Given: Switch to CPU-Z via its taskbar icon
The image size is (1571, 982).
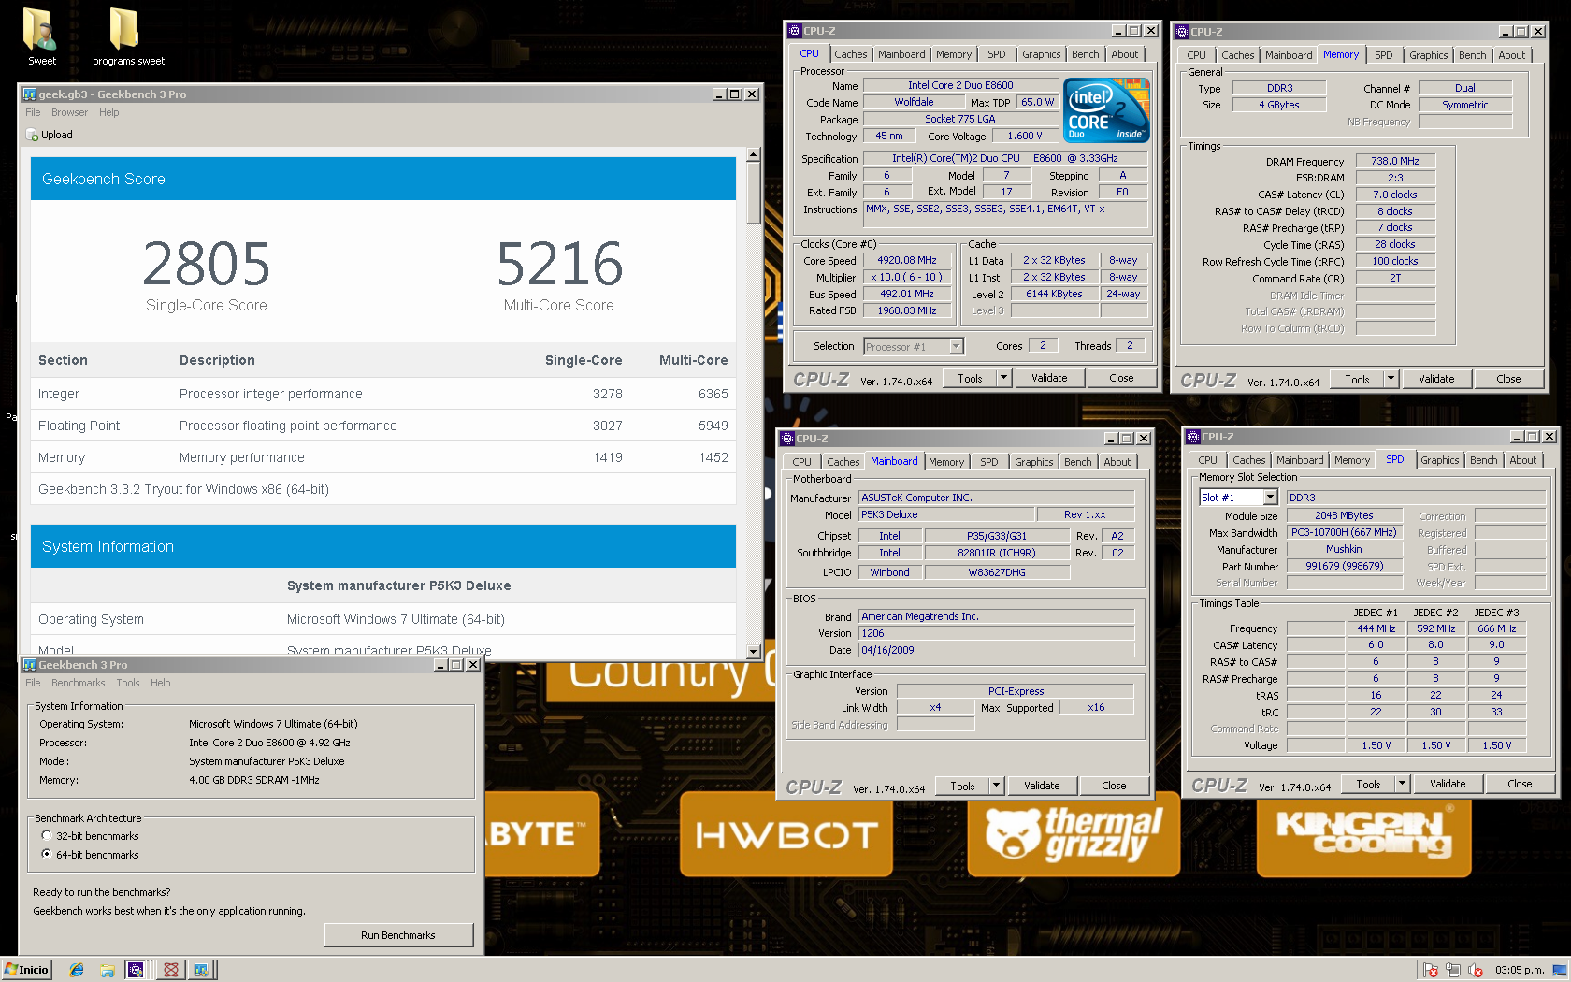Looking at the screenshot, I should 137,970.
